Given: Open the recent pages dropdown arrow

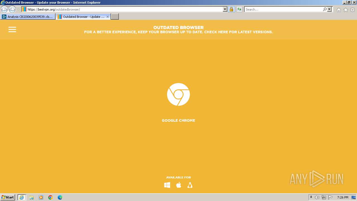Looking at the screenshot, I should click(x=18, y=9).
